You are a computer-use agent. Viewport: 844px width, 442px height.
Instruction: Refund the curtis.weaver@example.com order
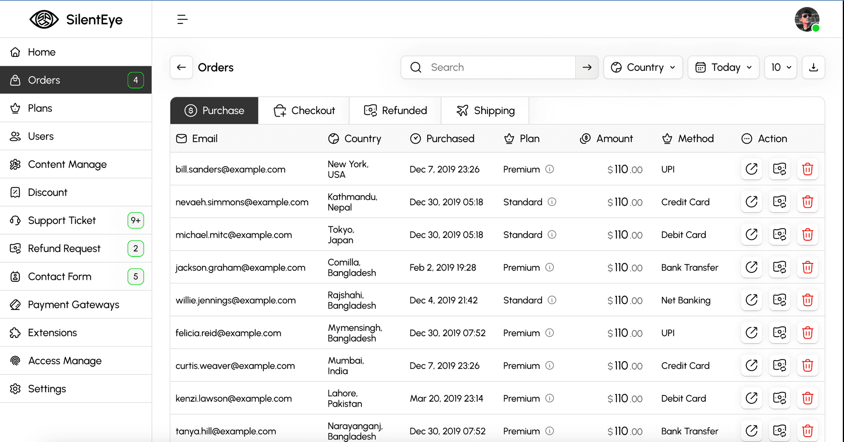[780, 365]
